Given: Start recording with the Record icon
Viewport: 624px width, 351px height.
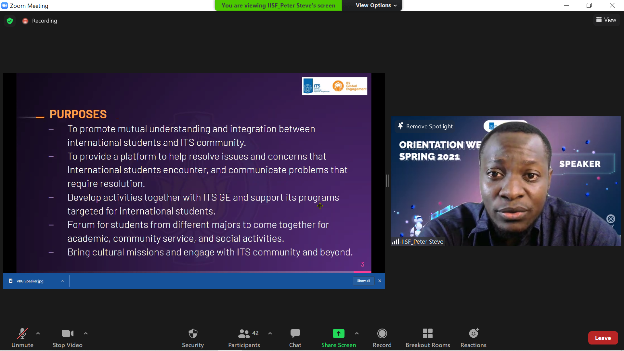Looking at the screenshot, I should coord(382,334).
